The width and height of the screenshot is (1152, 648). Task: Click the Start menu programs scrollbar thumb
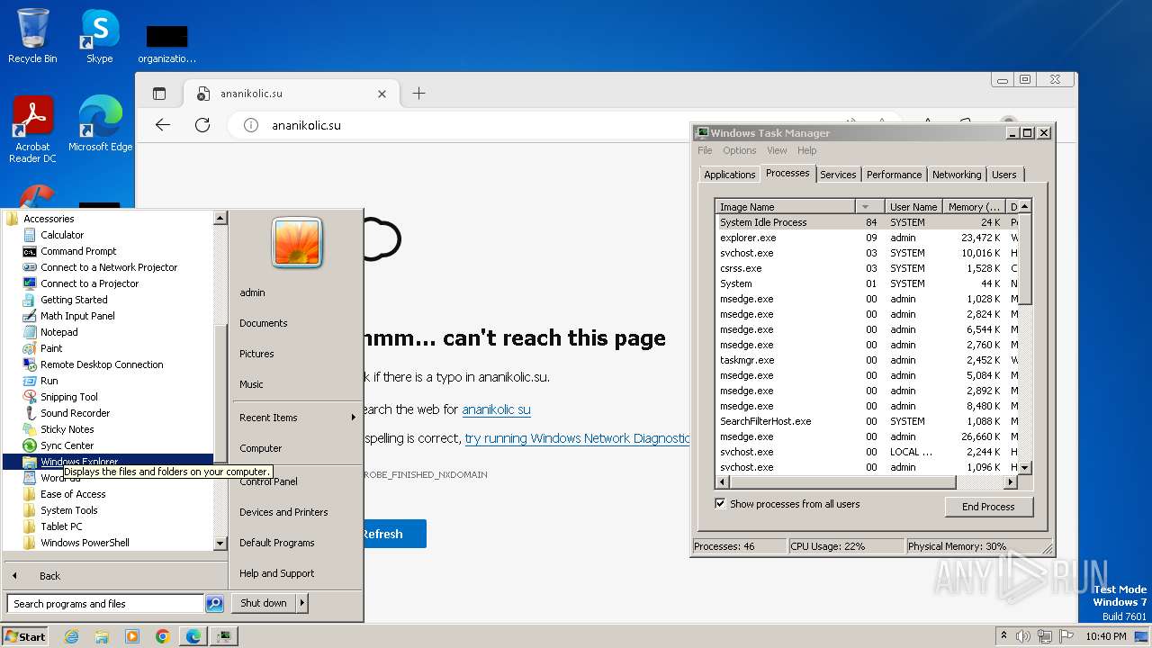[220, 394]
